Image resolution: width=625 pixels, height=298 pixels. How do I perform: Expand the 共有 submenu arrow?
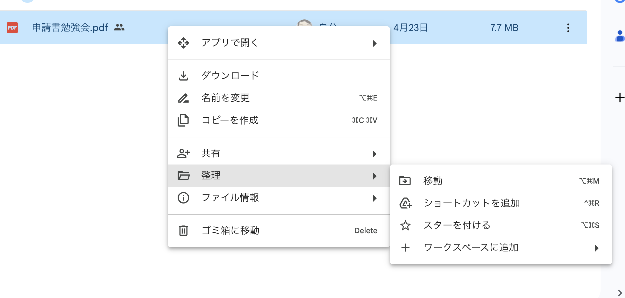375,154
